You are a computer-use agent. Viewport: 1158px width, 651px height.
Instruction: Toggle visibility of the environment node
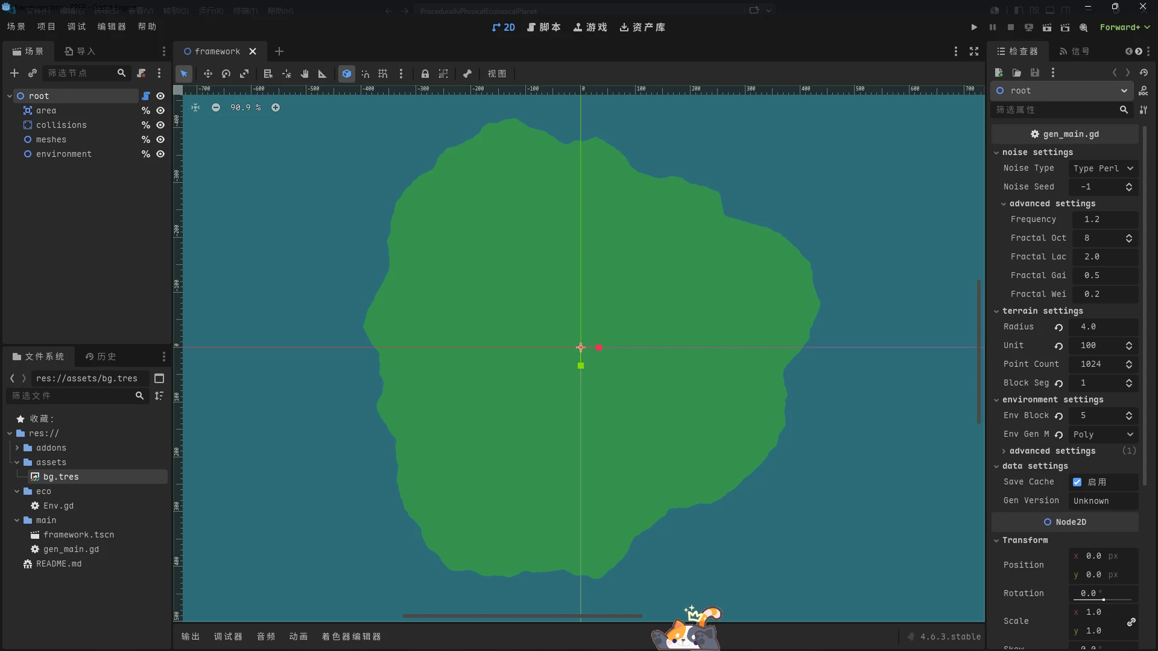[x=160, y=154]
